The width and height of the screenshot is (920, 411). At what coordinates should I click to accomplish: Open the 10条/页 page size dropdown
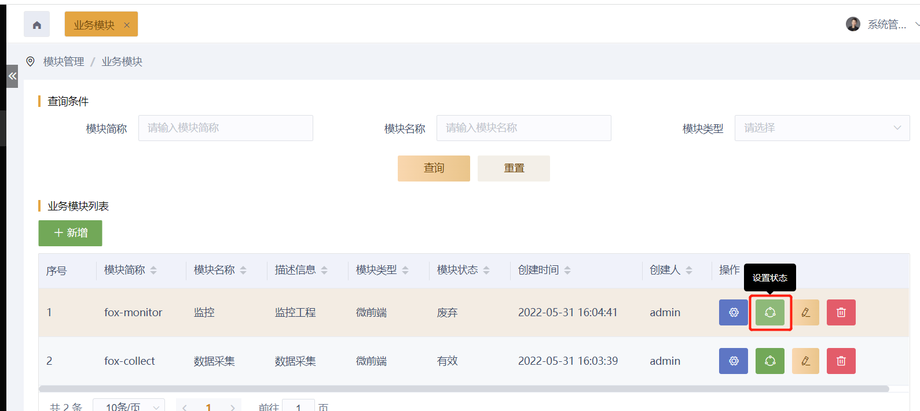pyautogui.click(x=129, y=406)
